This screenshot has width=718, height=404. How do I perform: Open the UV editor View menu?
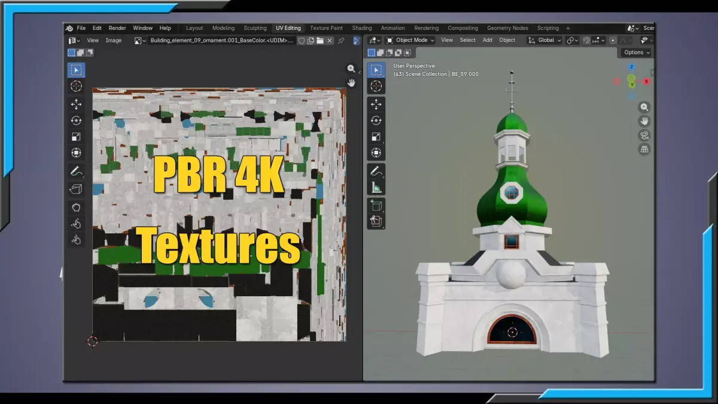tap(93, 41)
